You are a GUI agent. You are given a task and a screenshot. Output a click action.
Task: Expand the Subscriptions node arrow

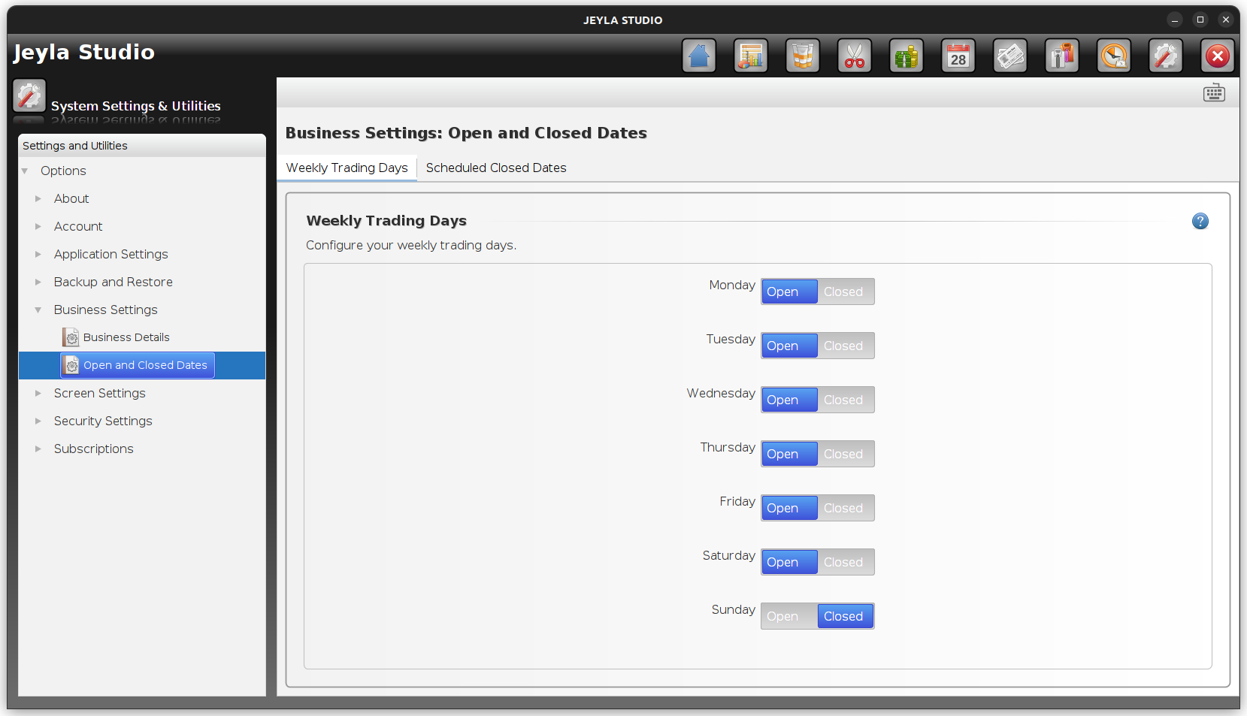[38, 449]
